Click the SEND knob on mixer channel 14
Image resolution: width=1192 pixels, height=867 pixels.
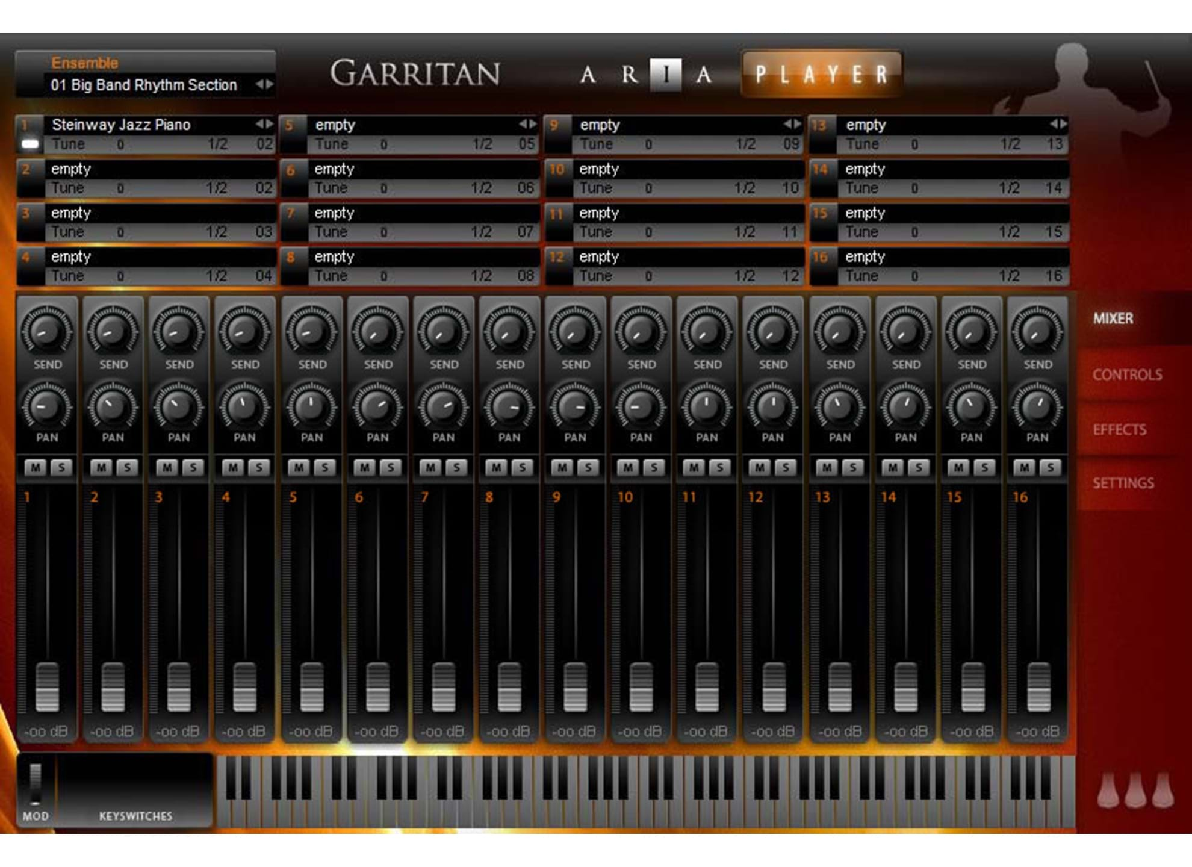coord(905,331)
